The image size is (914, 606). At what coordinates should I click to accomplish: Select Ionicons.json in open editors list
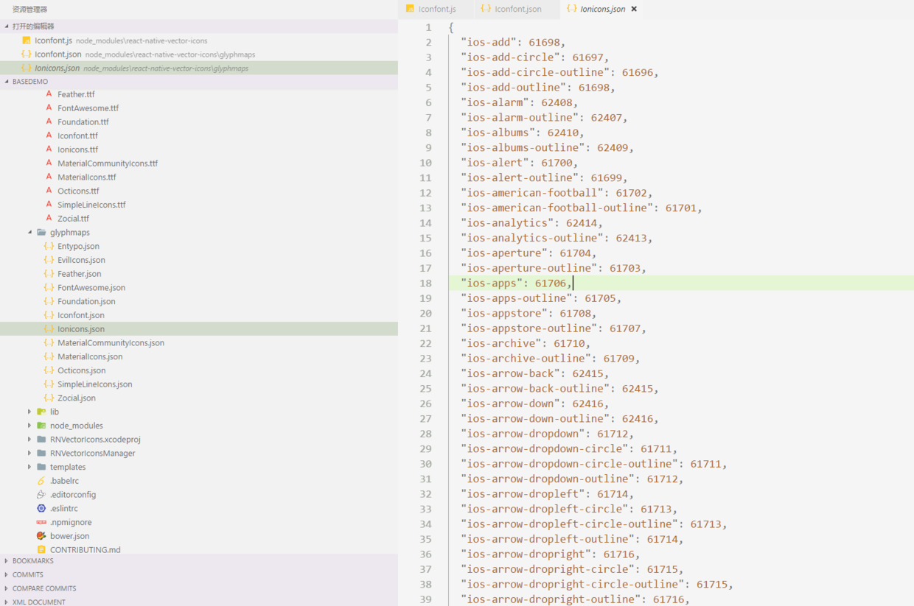click(199, 68)
